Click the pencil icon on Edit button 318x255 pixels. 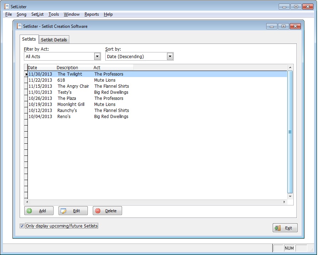(64, 211)
